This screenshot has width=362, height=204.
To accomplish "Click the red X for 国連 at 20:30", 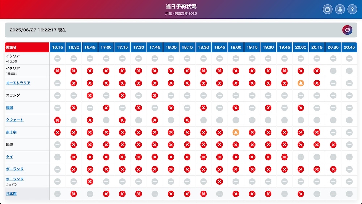I will click(x=333, y=145).
